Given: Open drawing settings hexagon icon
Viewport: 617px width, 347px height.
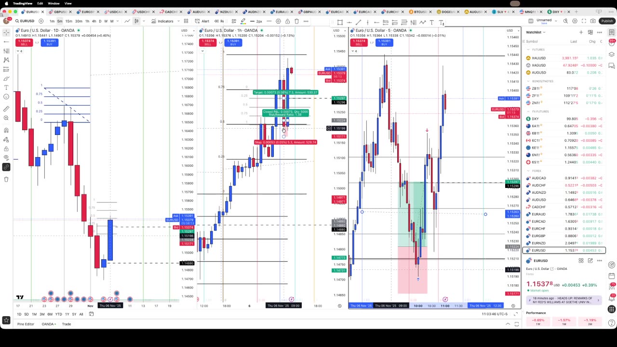Looking at the screenshot, I should click(278, 21).
